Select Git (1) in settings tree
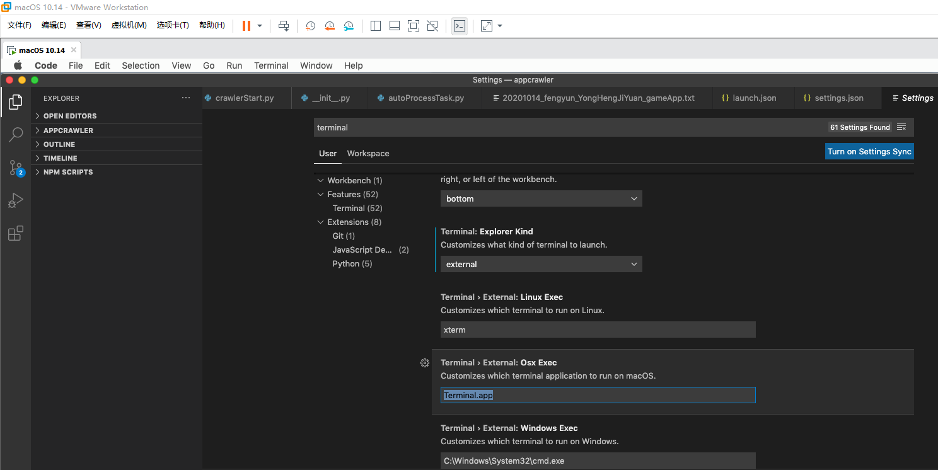Image resolution: width=938 pixels, height=470 pixels. [344, 236]
